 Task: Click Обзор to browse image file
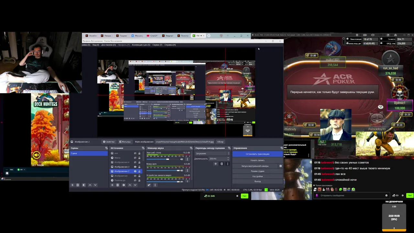220,142
